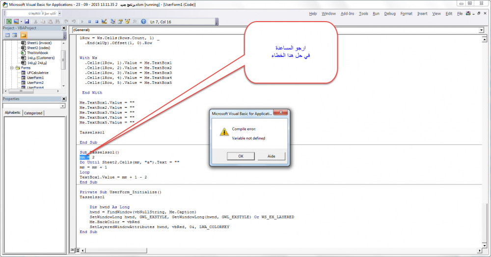Click the Toolbox icon in toolbar
The width and height of the screenshot is (491, 257).
pos(135,22)
